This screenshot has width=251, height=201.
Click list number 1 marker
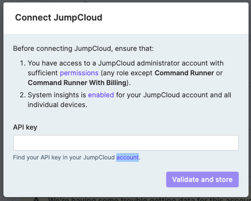(23, 63)
